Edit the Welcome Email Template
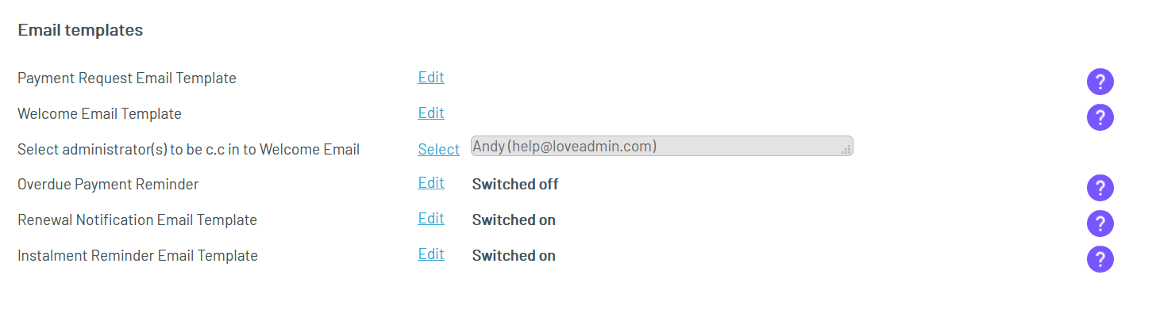 coord(431,113)
